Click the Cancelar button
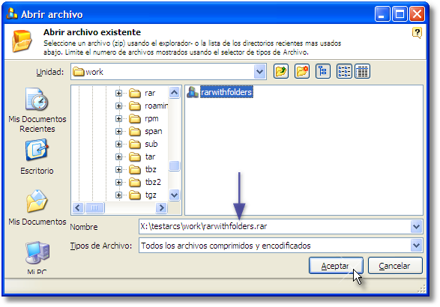440x307 pixels. [x=395, y=266]
